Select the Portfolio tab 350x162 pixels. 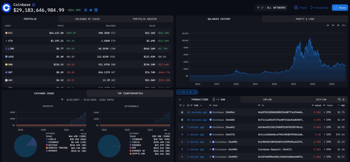(x=30, y=19)
